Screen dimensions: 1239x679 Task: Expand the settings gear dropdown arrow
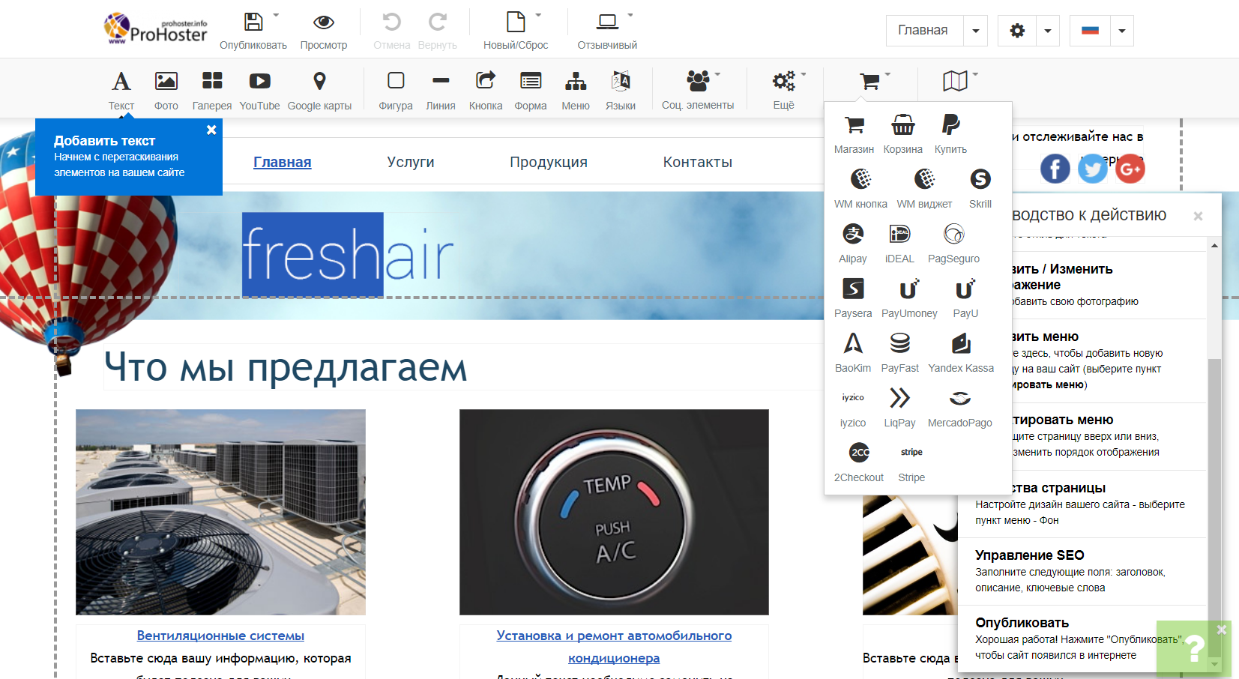coord(1047,31)
